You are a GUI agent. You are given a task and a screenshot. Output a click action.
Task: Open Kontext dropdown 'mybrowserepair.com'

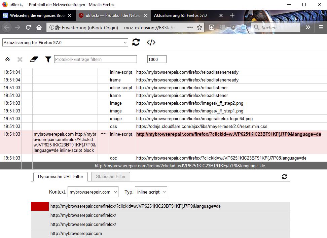(93, 192)
